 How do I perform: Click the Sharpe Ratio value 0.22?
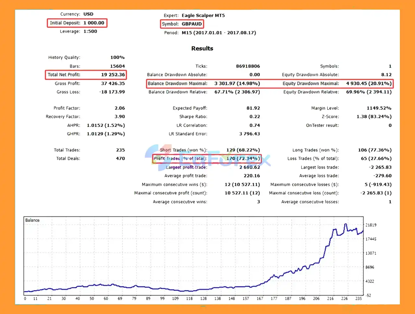pyautogui.click(x=255, y=117)
